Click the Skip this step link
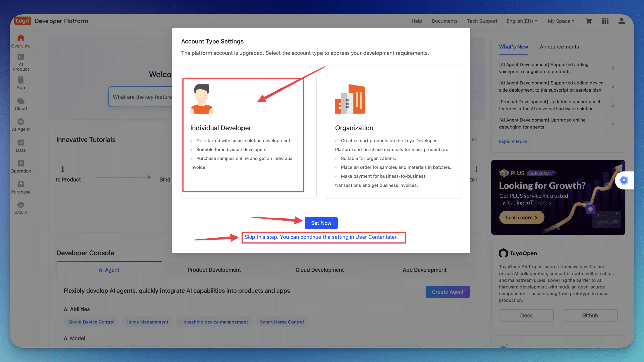Viewport: 644px width, 362px height. (321, 237)
